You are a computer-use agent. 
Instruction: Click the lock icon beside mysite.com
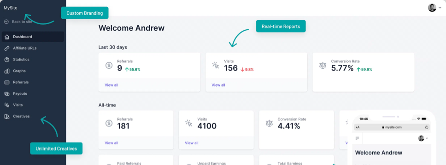coord(383,127)
